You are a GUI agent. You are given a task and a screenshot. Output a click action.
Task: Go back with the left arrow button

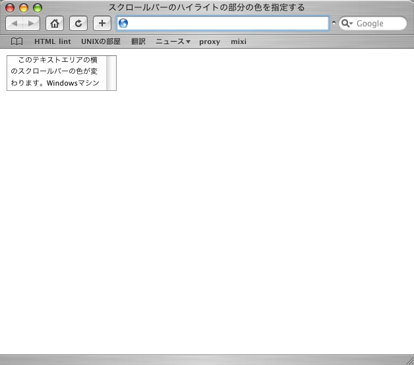15,24
